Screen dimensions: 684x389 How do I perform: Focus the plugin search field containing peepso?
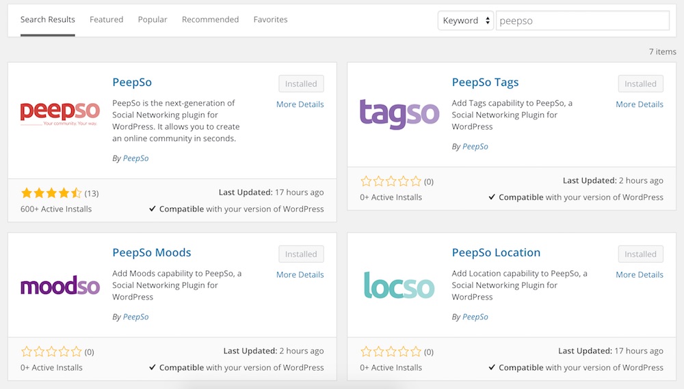(583, 20)
